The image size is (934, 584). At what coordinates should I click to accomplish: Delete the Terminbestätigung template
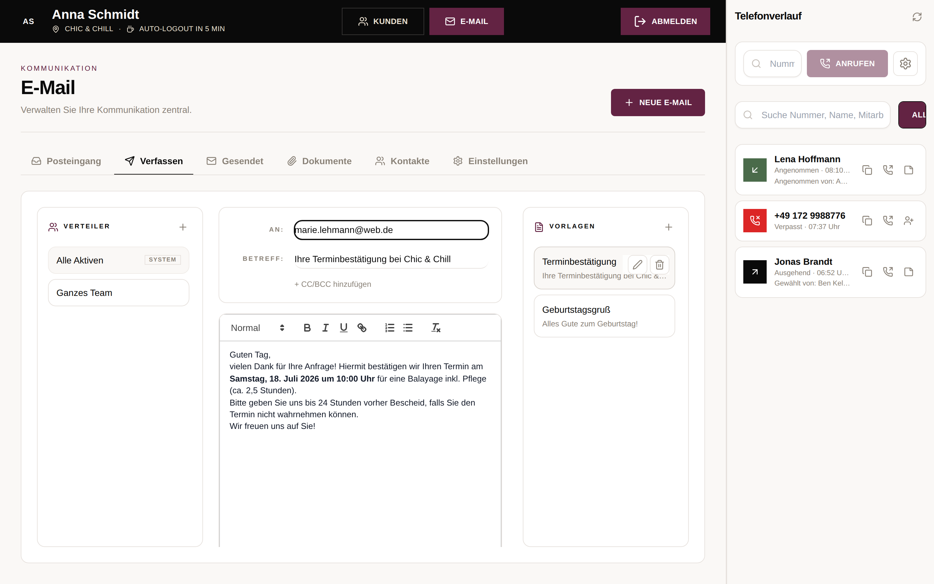[659, 264]
